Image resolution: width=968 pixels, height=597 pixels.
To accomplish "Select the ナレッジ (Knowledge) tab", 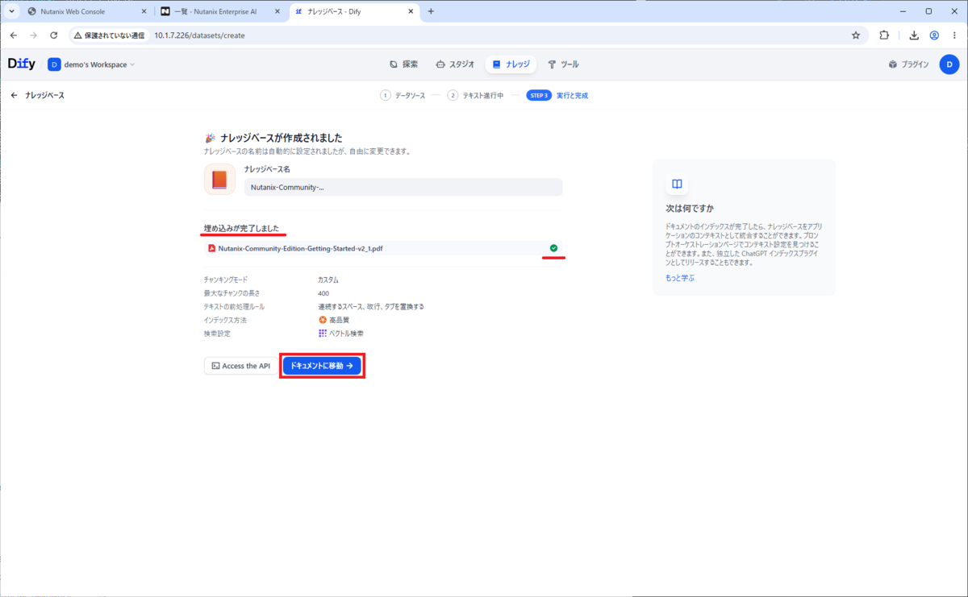I will coord(511,64).
